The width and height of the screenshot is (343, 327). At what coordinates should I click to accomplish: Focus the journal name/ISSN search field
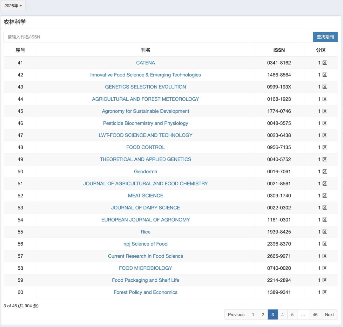(158, 37)
